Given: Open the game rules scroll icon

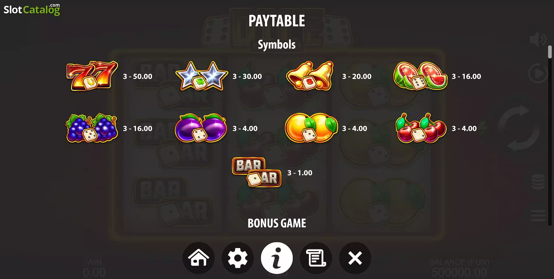Looking at the screenshot, I should [316, 258].
